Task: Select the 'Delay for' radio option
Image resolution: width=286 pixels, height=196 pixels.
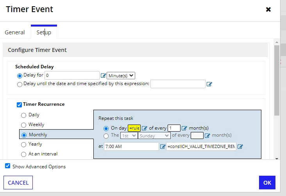Action: 20,76
